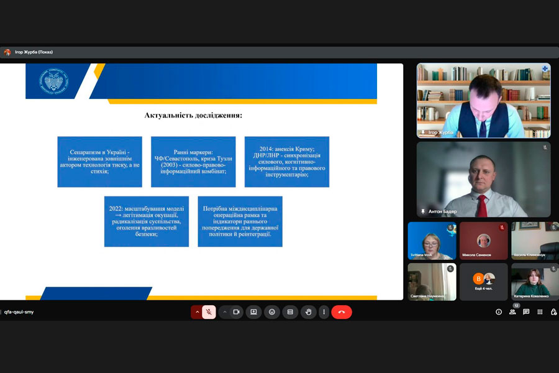The width and height of the screenshot is (559, 373).
Task: Click the meeting code 'qfa-qaui-smy'
Action: (19, 312)
